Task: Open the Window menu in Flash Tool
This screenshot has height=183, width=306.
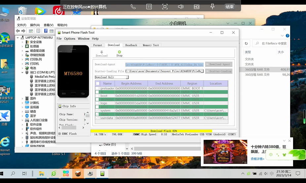Action: [84, 39]
